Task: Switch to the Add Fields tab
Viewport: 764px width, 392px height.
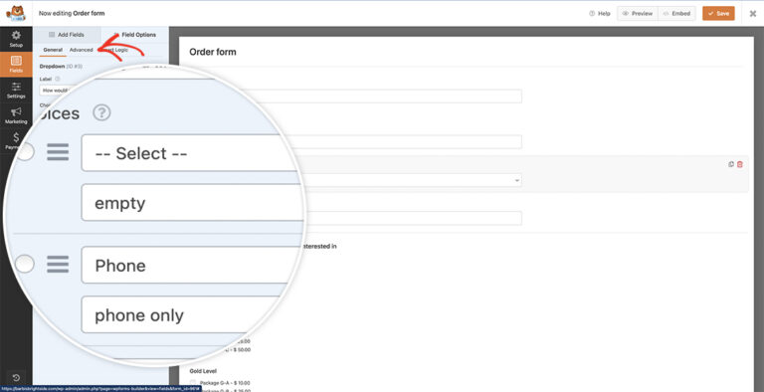Action: 67,35
